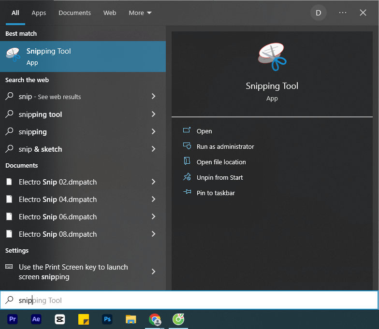Choose Pin to taskbar
The image size is (379, 329).
[216, 193]
